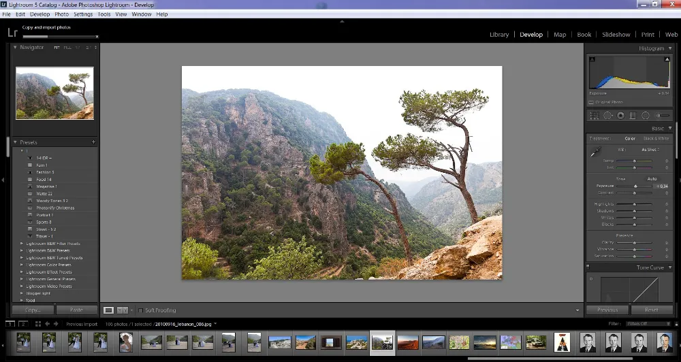Screen dimensions: 681x362
Task: Toggle the Tone Curve panel switch
Action: tap(588, 267)
